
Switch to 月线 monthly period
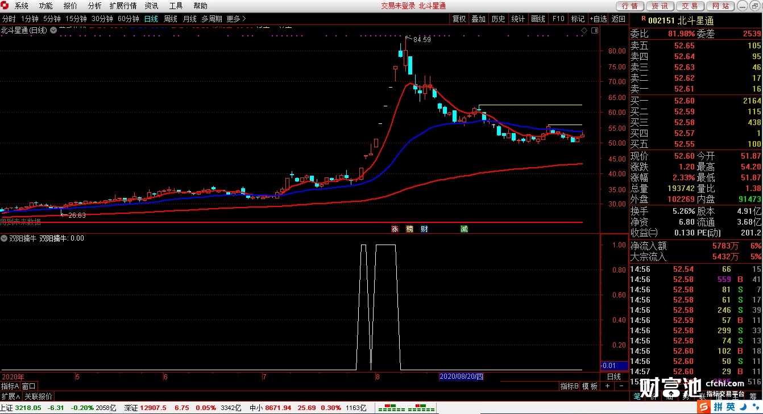189,19
